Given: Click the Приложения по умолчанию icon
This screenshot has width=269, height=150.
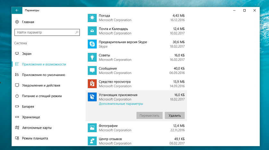Looking at the screenshot, I should (x=17, y=75).
